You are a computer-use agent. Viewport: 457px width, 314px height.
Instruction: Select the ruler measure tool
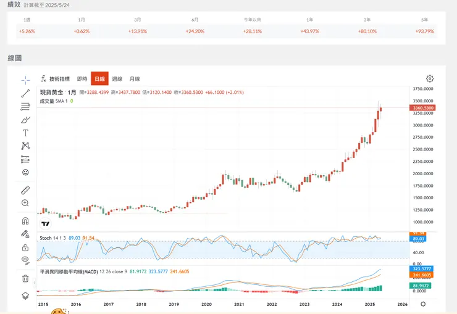25,190
